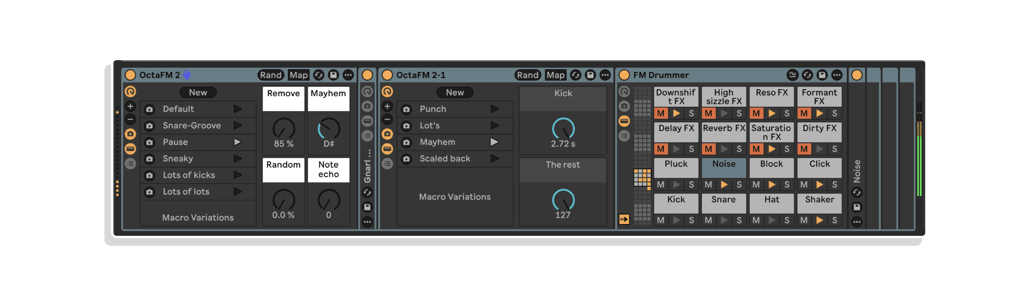Image resolution: width=1031 pixels, height=296 pixels.
Task: Click plus icon to add macro in OctaFM 2
Action: coord(130,106)
